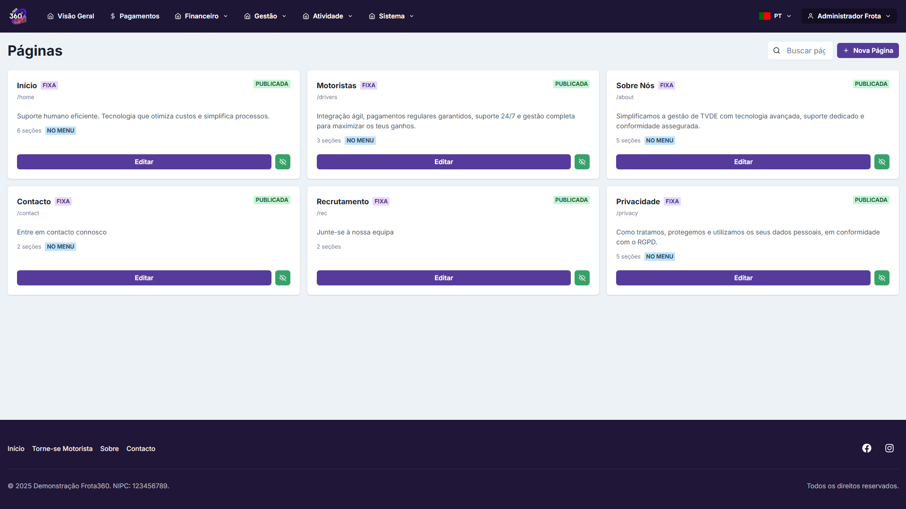
Task: Open the Facebook page icon
Action: pyautogui.click(x=866, y=448)
